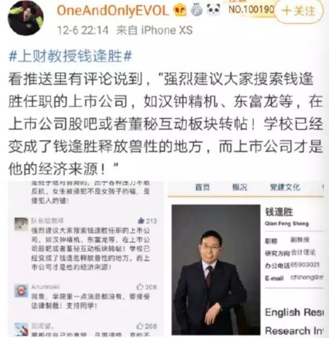
Task: Open first commenter's small avatar
Action: click(x=21, y=224)
